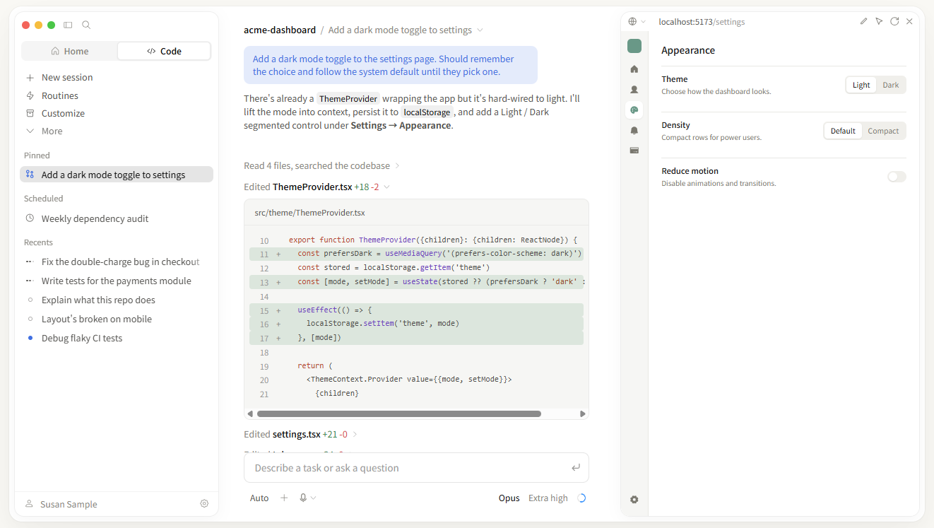Open Write tests for the payments module

[x=117, y=281]
